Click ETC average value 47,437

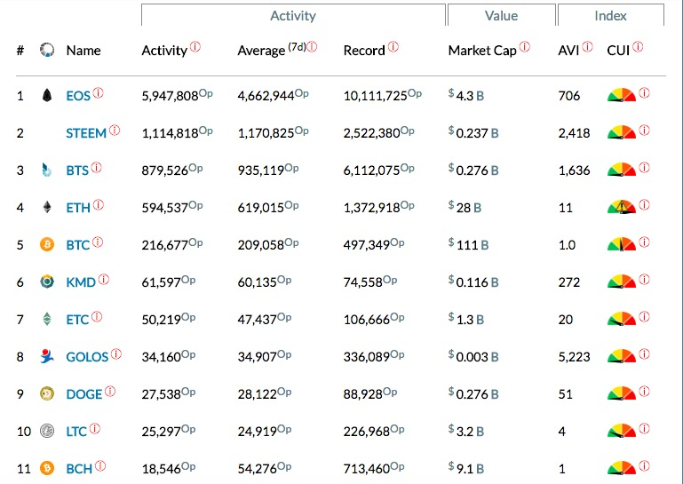click(257, 320)
